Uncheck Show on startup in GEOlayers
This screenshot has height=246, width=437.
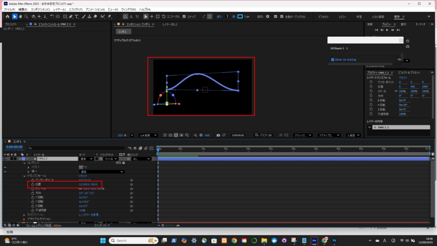click(333, 59)
